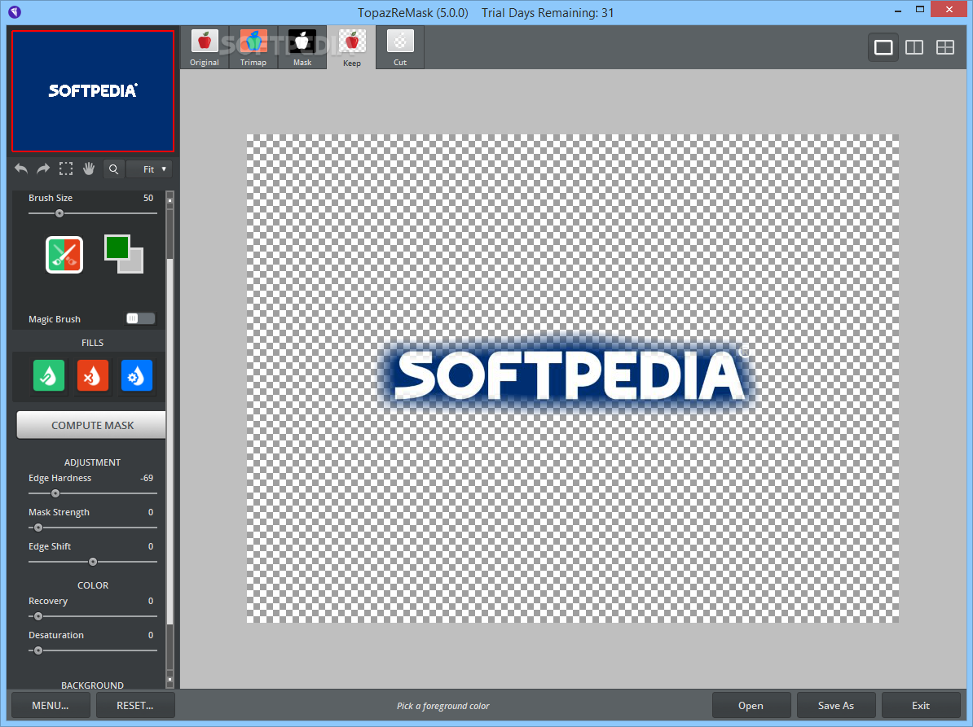Click the BACKGROUND section heading
The image size is (973, 727).
coord(92,685)
